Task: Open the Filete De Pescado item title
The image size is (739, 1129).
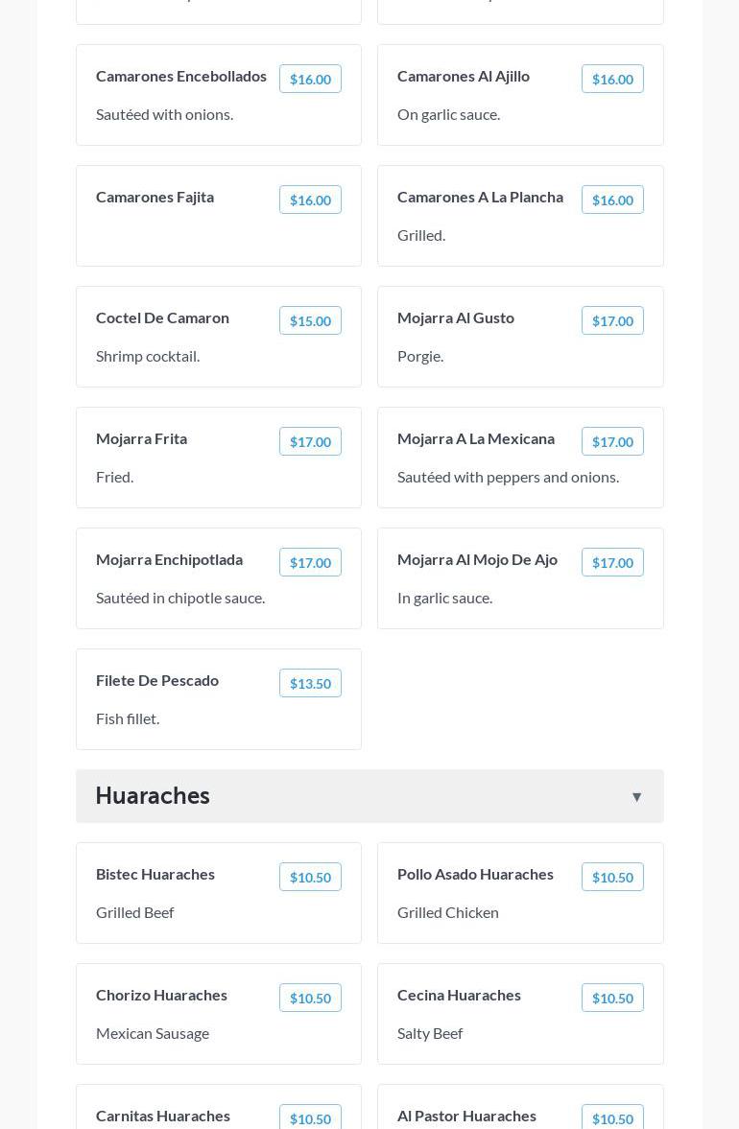Action: click(157, 680)
